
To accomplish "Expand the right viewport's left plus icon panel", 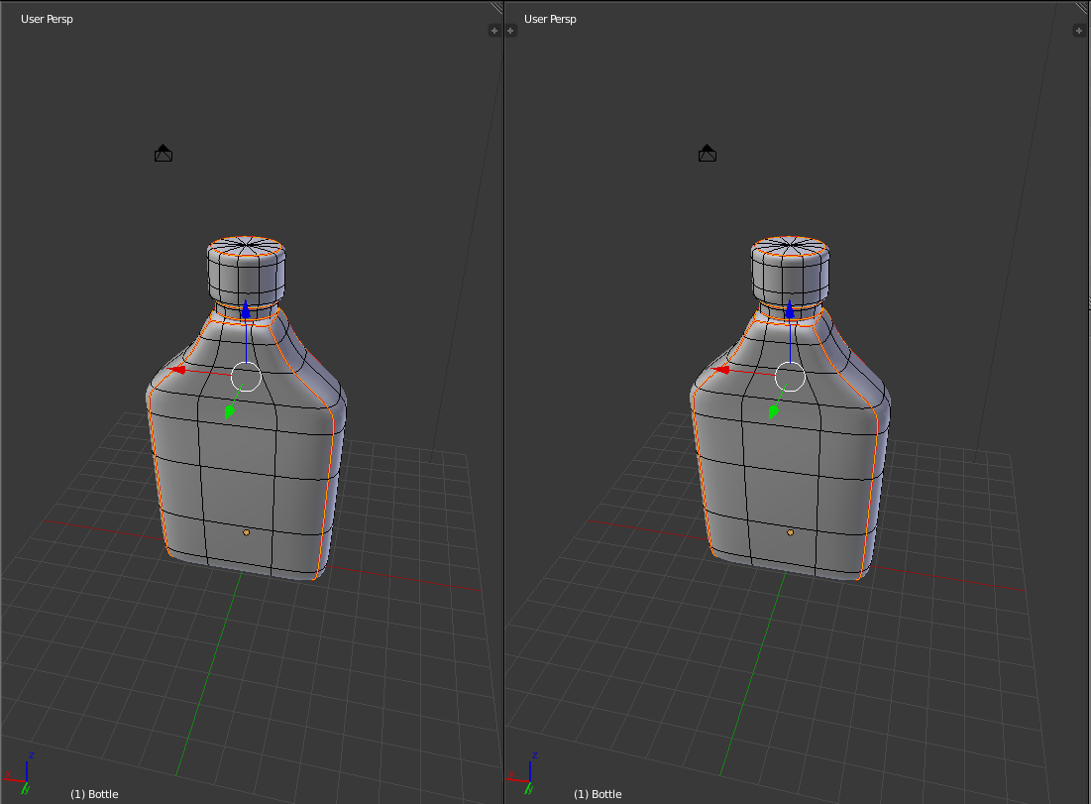I will pos(510,31).
